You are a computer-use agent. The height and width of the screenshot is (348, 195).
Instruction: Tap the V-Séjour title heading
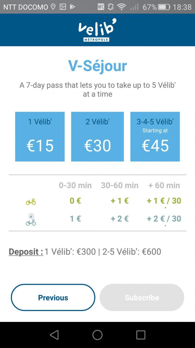click(97, 66)
